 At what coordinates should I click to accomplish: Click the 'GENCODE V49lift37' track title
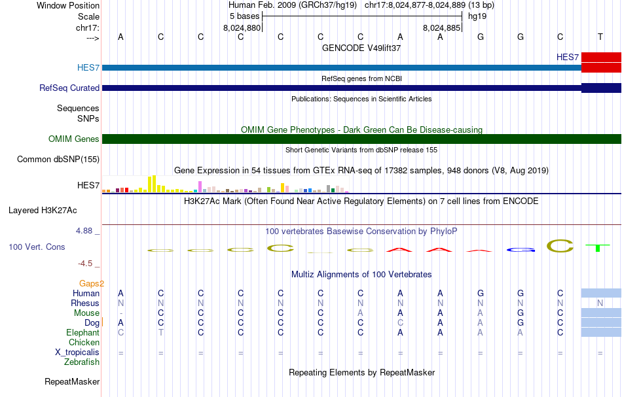coord(361,48)
